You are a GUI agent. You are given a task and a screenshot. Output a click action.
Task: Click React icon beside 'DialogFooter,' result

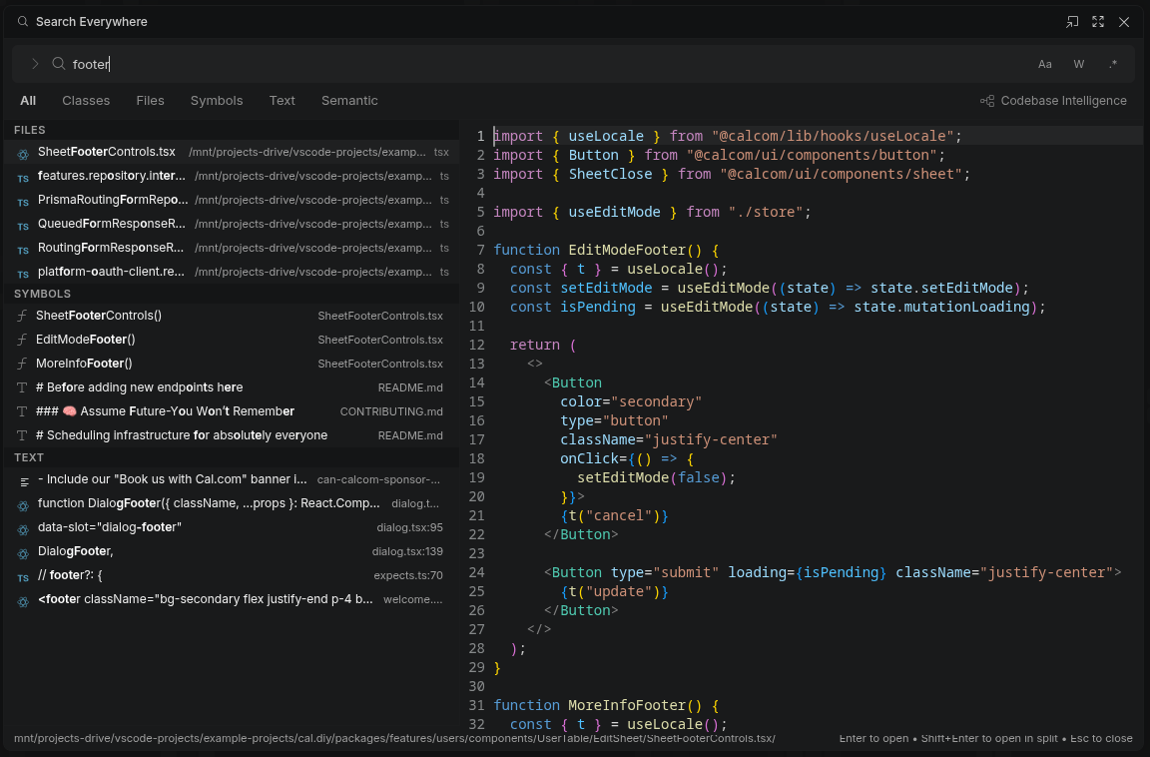point(24,554)
